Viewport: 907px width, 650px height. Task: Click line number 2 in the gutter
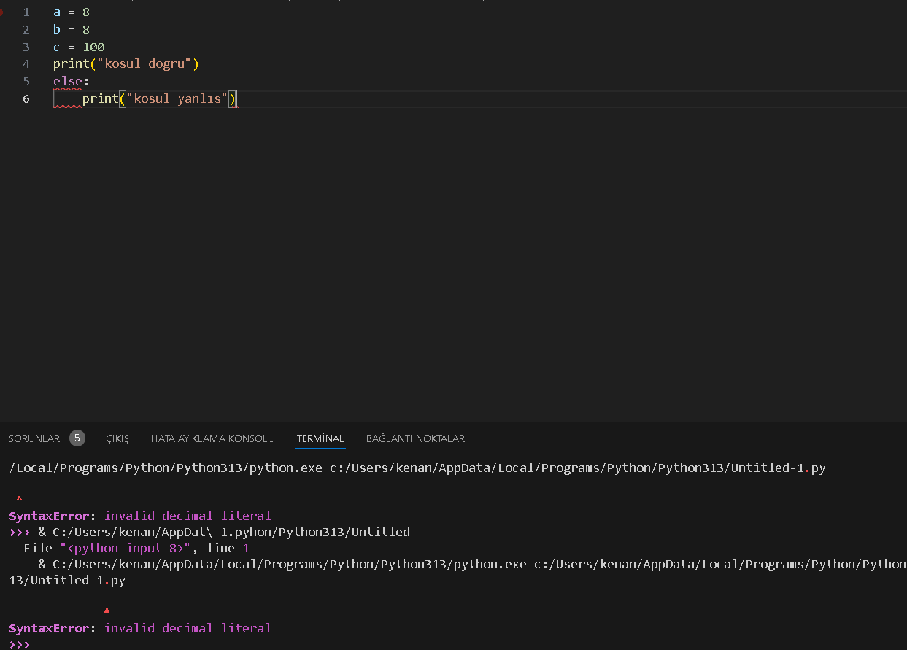coord(26,30)
